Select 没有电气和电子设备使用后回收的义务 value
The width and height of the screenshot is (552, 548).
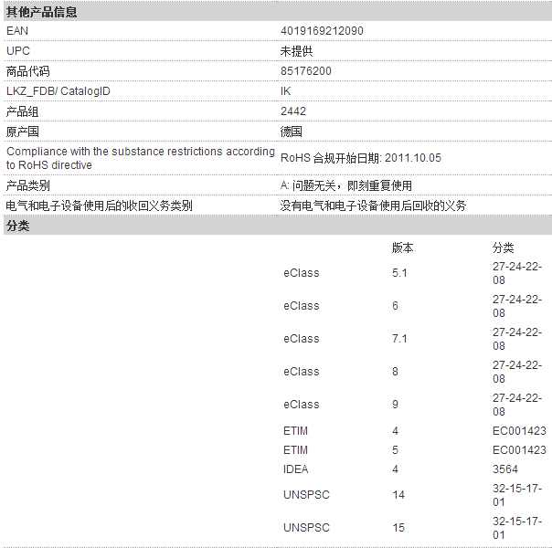click(x=373, y=205)
